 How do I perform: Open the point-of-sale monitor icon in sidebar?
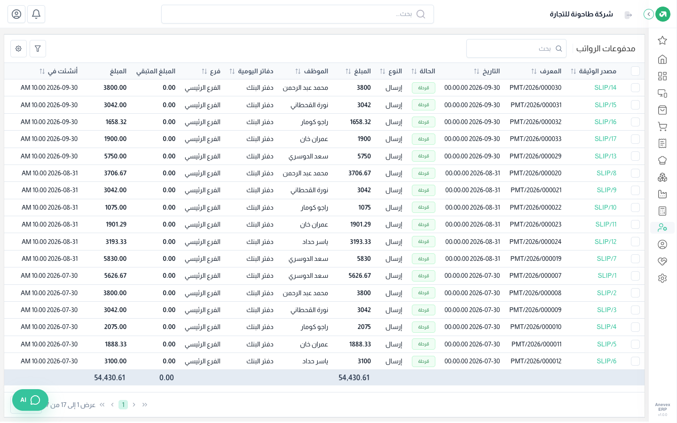tap(662, 93)
